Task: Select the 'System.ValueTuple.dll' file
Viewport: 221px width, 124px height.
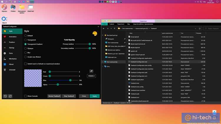Action: [x=137, y=55]
